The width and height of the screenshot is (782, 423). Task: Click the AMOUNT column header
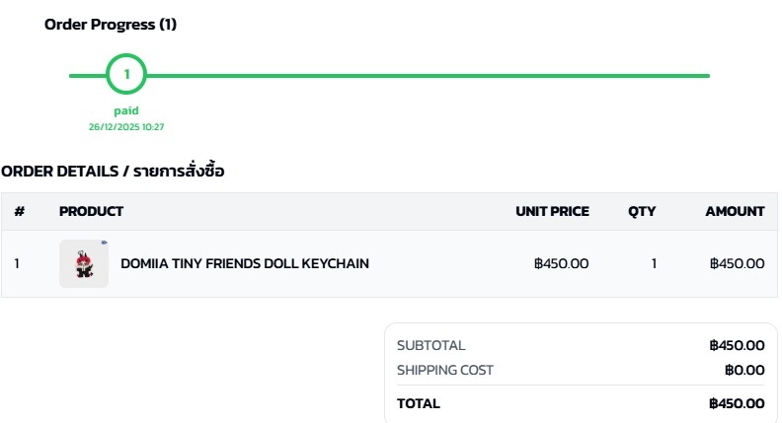click(735, 211)
